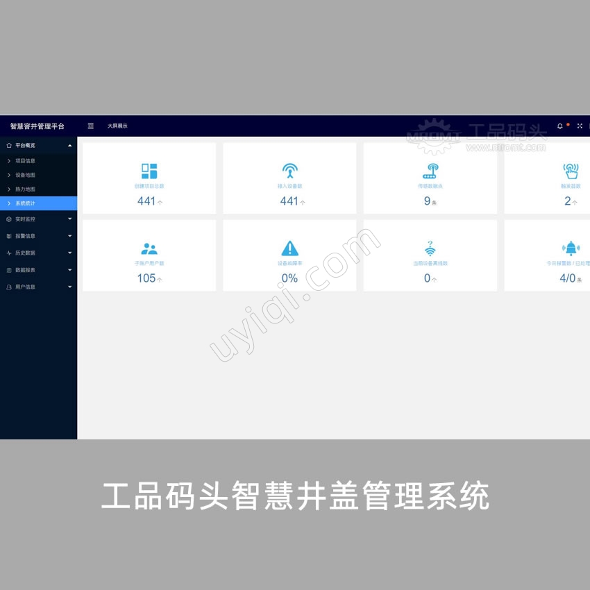Click the 9条 sensor data value

[430, 201]
